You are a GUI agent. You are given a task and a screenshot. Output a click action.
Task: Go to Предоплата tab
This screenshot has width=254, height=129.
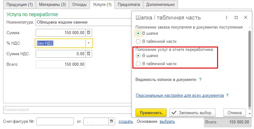tap(129, 5)
